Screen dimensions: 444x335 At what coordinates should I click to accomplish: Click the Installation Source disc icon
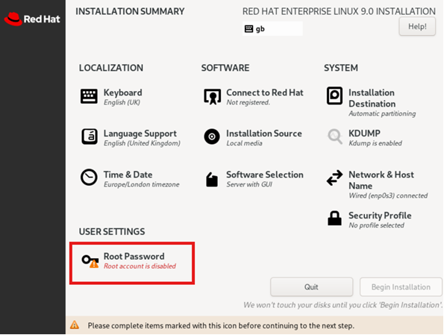click(212, 137)
